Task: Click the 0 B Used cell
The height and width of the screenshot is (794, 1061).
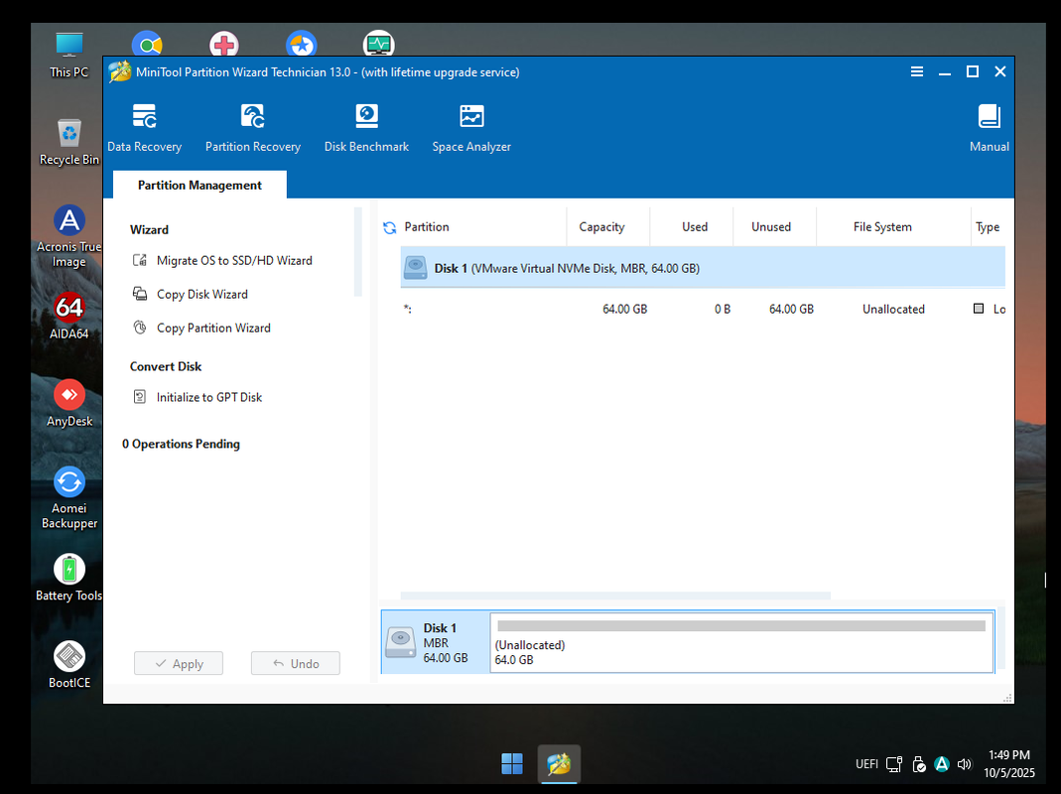Action: [722, 310]
